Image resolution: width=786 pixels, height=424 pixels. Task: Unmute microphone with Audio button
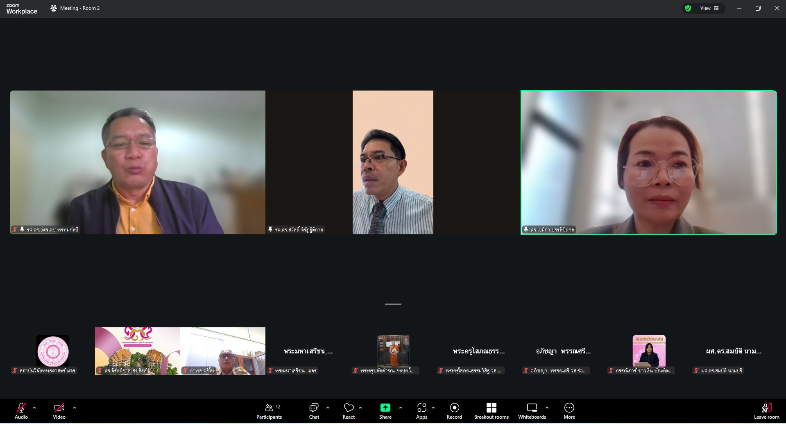21,411
